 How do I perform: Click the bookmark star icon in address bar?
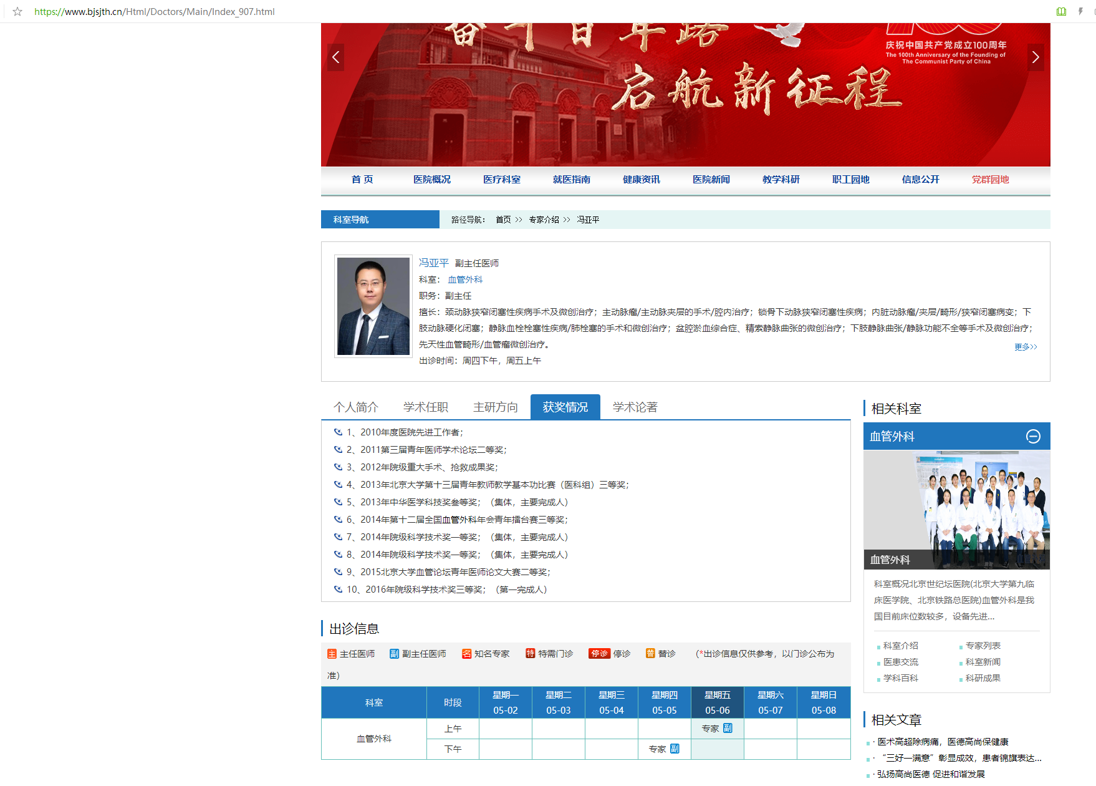(x=17, y=12)
